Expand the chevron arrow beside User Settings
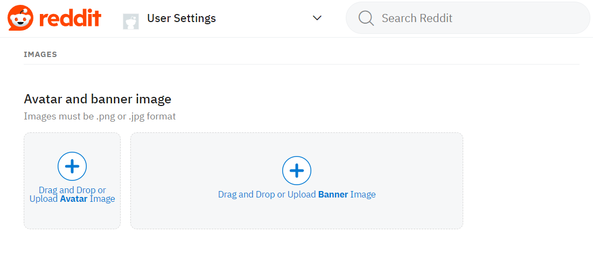 pos(317,18)
